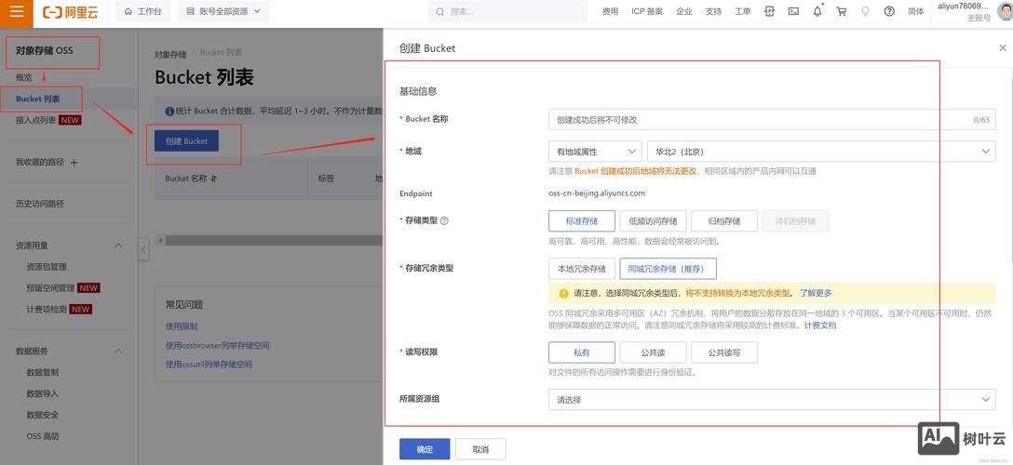Select 归档存储 storage type
This screenshot has height=465, width=1013.
[723, 221]
